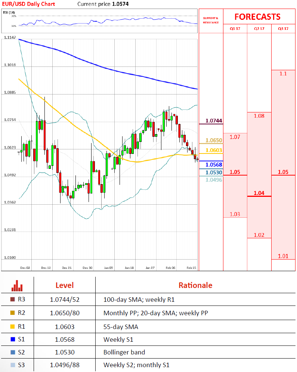Image resolution: width=297 pixels, height=372 pixels.
Task: Click the 1.0603 level label beside chart
Action: click(214, 150)
